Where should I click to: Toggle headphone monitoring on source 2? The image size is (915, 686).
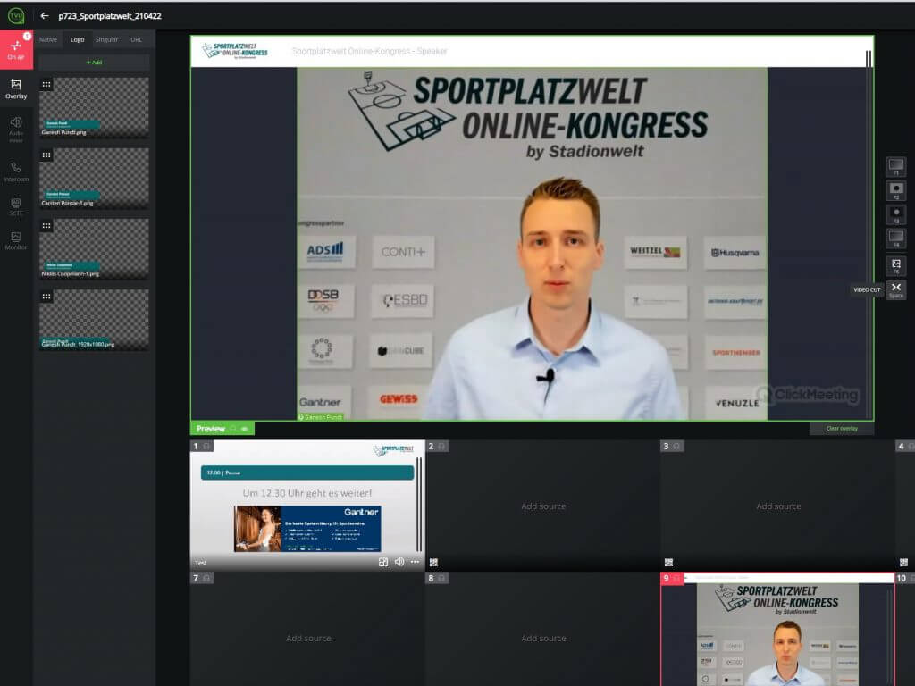[x=441, y=447]
